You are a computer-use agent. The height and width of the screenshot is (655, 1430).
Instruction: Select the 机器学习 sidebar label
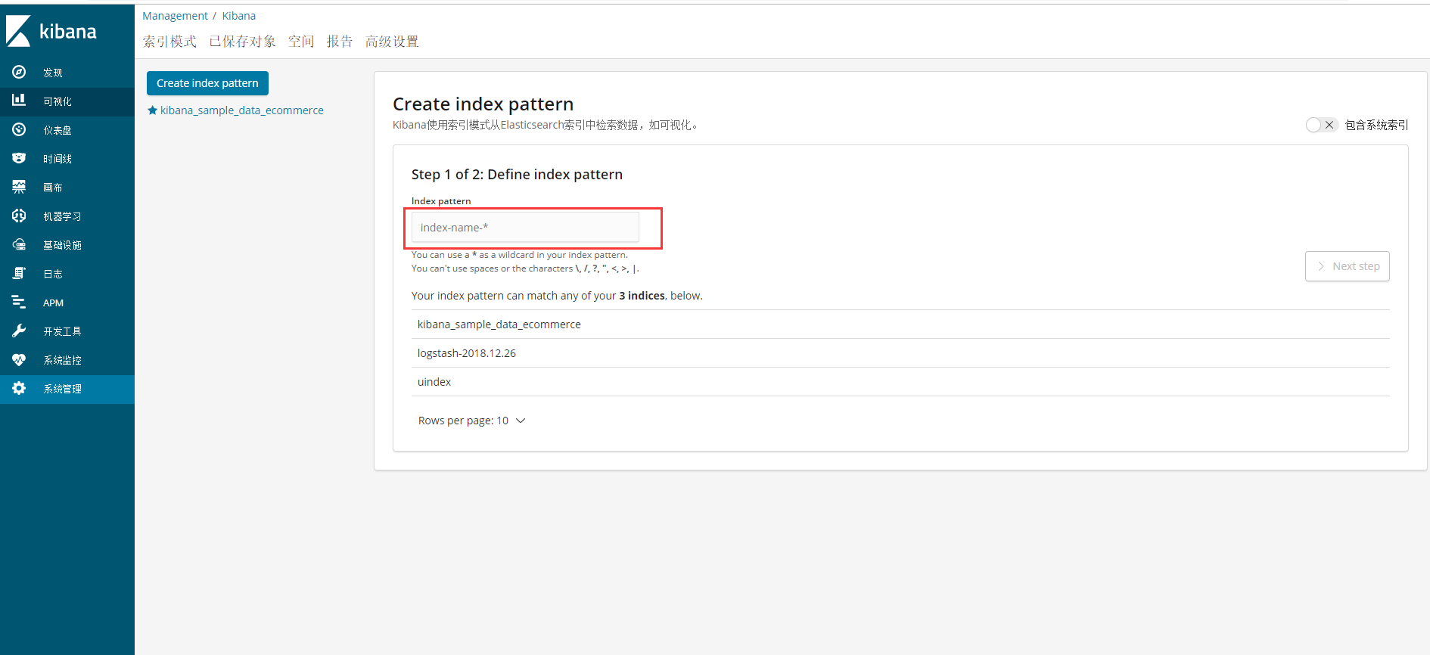[62, 216]
